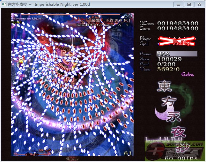This screenshot has width=206, height=162.
Task: Click the Graze label
Action: (x=145, y=59)
